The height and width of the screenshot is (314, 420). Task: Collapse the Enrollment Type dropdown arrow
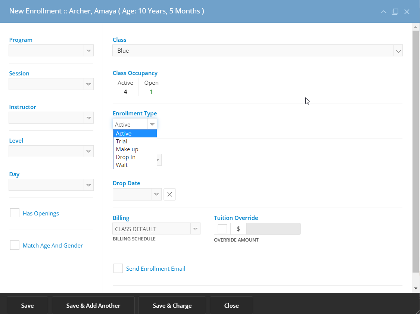pyautogui.click(x=152, y=124)
